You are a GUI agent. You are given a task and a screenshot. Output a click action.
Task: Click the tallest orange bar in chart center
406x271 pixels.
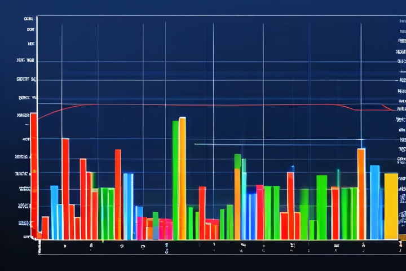pos(182,178)
